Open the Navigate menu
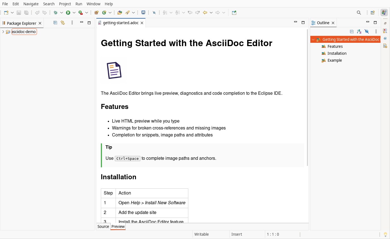This screenshot has height=239, width=390. pos(31,4)
